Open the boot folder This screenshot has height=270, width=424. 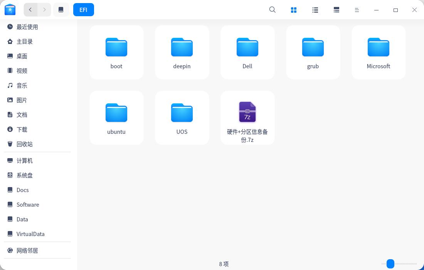pos(116,52)
